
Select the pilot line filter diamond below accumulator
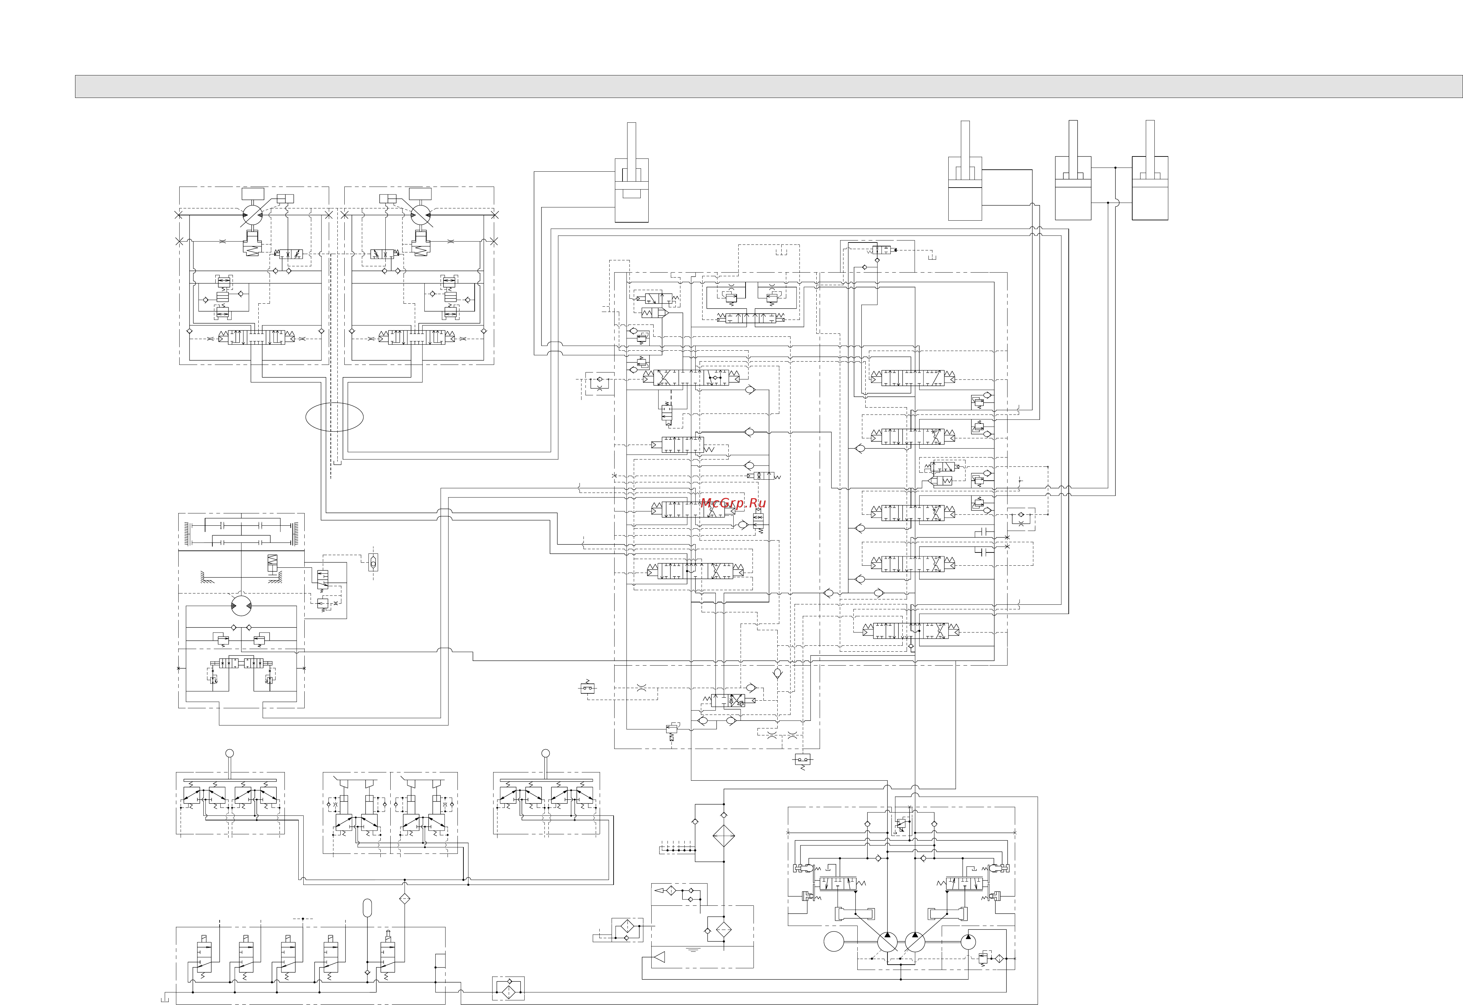pyautogui.click(x=405, y=898)
